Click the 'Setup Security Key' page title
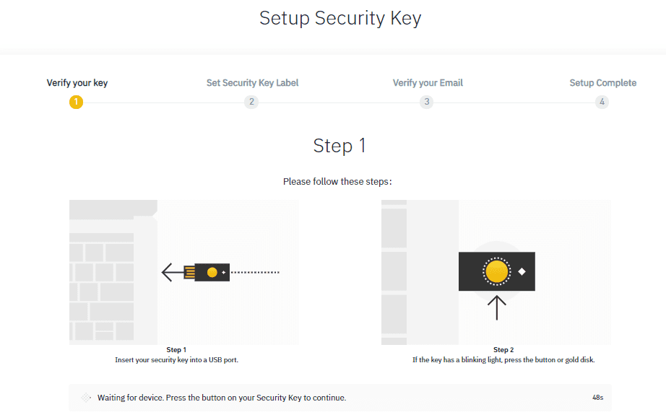Image resolution: width=666 pixels, height=420 pixels. pos(340,18)
